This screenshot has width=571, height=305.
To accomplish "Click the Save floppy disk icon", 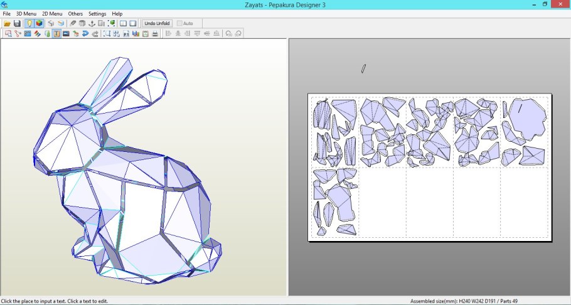I will [x=18, y=23].
